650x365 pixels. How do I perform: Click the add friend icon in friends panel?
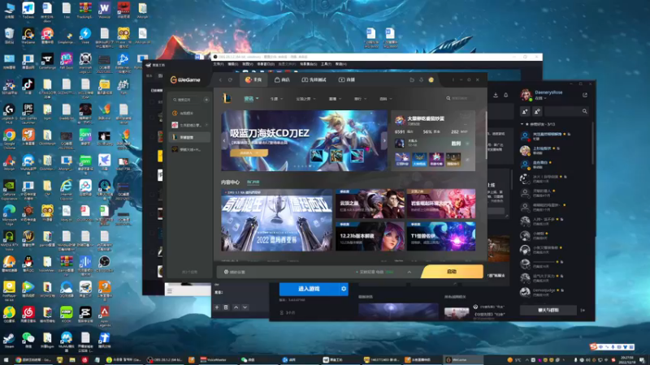(525, 111)
